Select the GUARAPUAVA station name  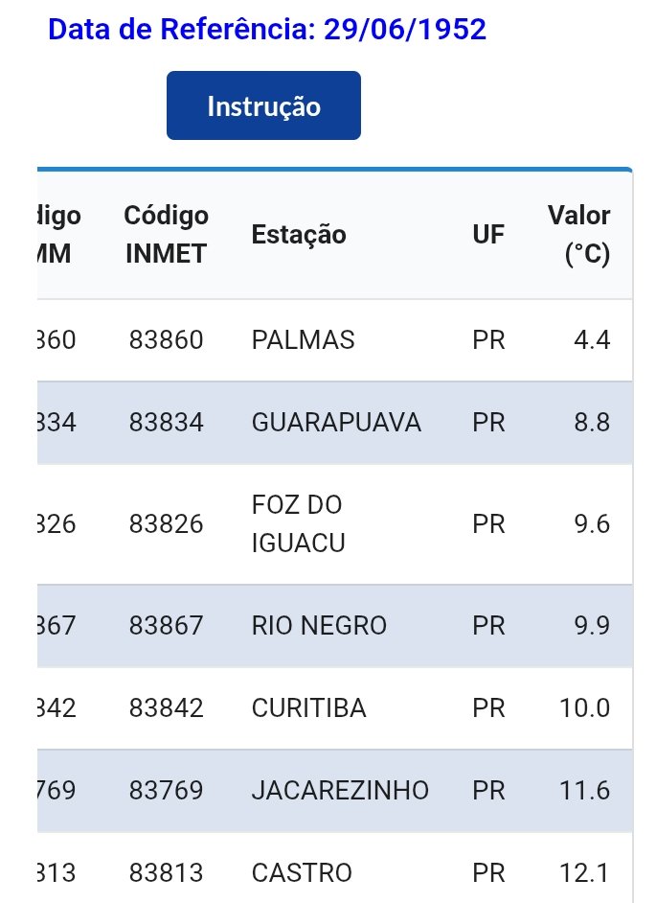click(336, 423)
